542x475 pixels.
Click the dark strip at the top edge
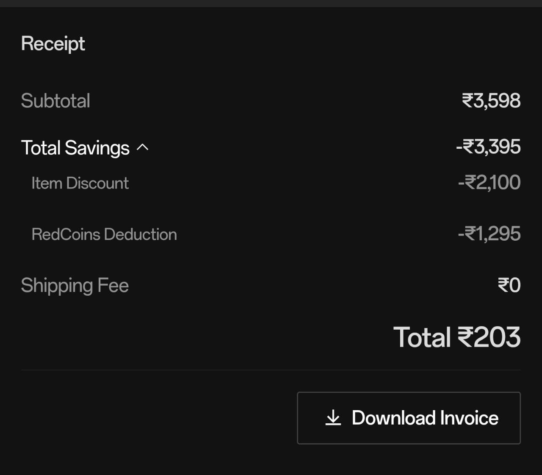[271, 3]
